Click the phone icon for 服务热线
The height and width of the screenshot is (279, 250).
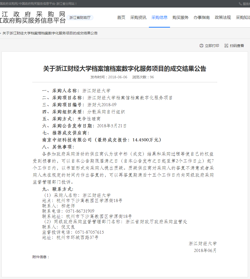pos(240,4)
